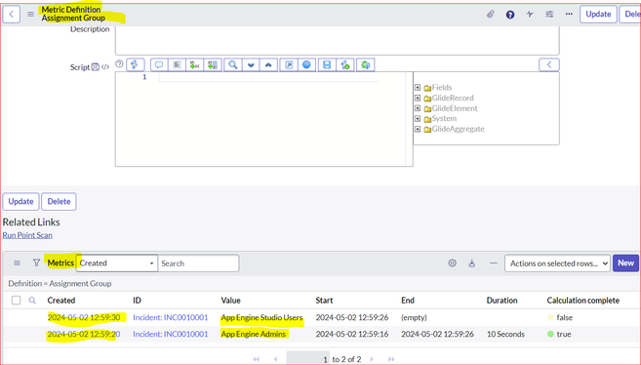Click the find next down-arrow icon

tap(251, 64)
